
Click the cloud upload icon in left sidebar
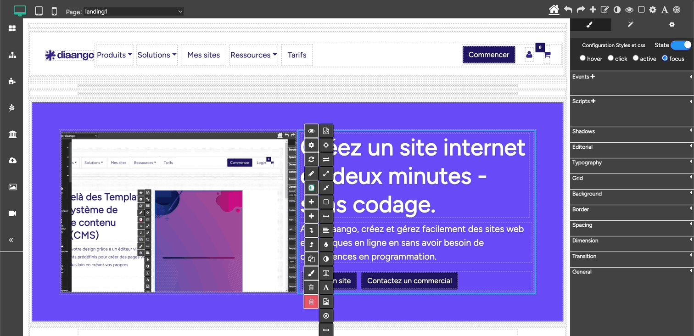tap(12, 160)
